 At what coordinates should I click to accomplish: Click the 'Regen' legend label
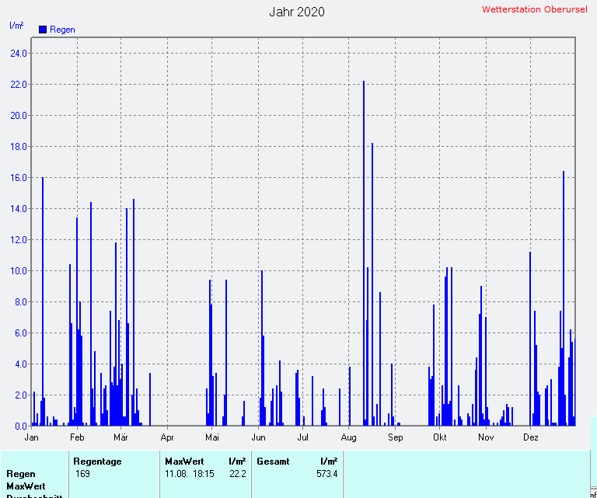coord(62,30)
